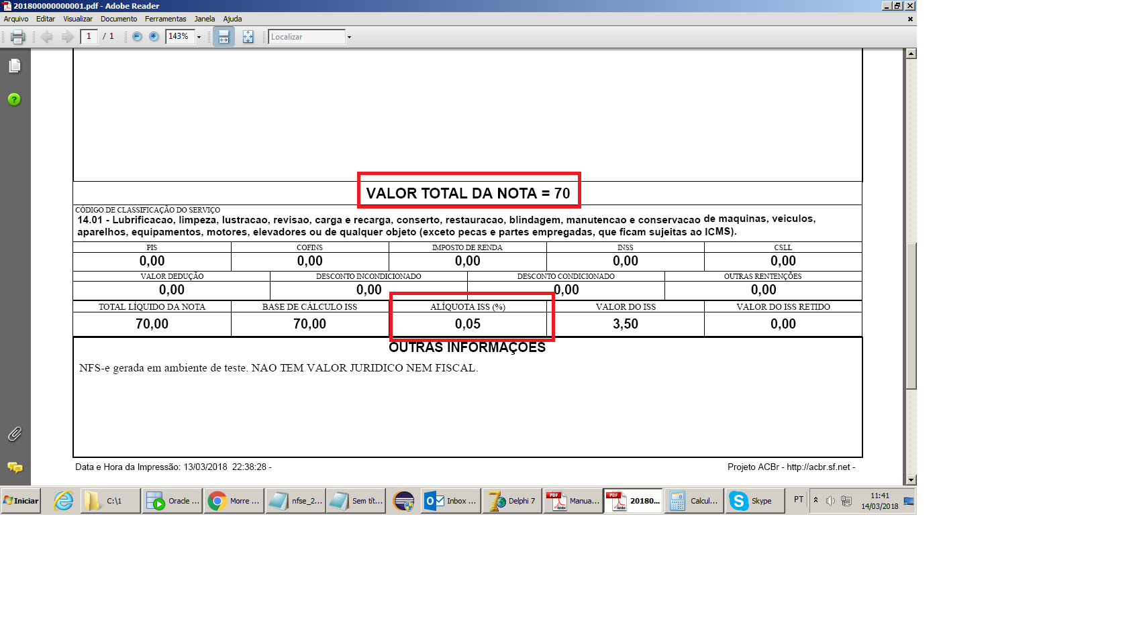Open the green help icon in sidebar
The height and width of the screenshot is (641, 1141).
[x=14, y=99]
